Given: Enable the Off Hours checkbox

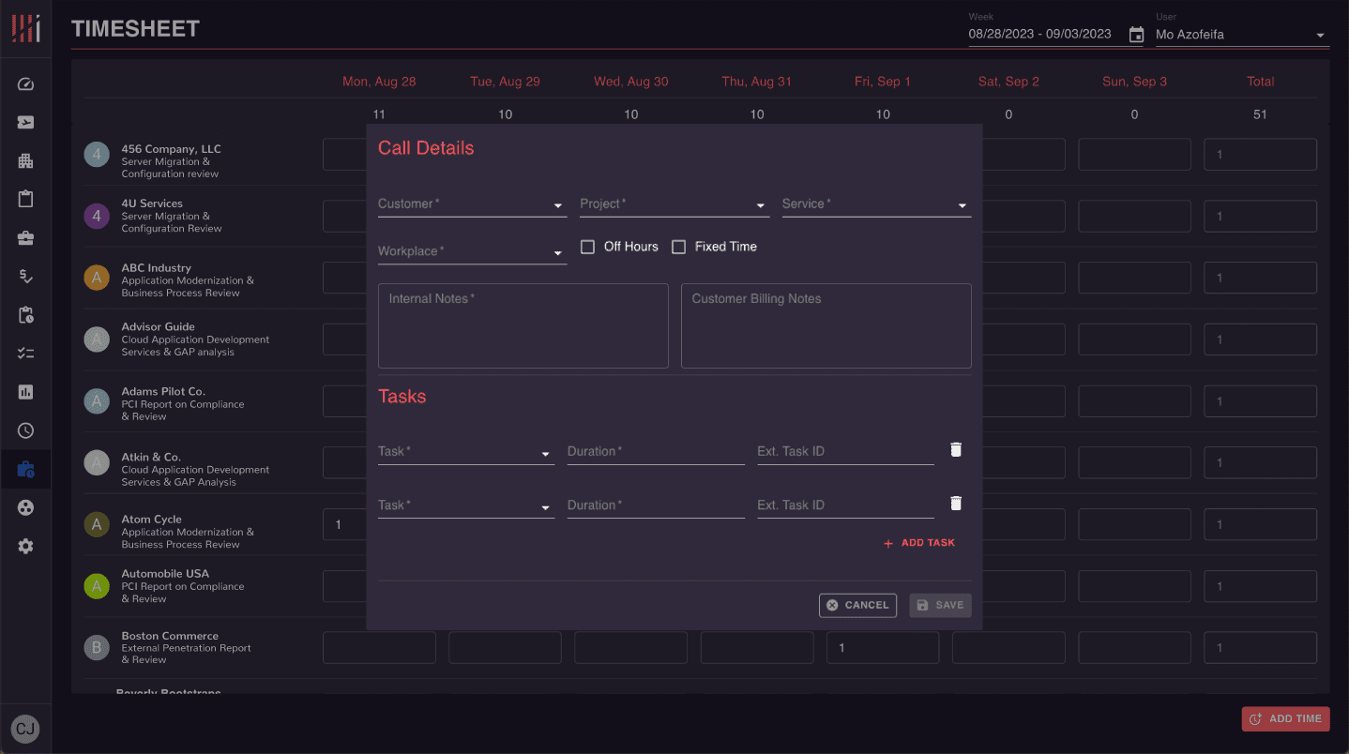Looking at the screenshot, I should pyautogui.click(x=588, y=247).
